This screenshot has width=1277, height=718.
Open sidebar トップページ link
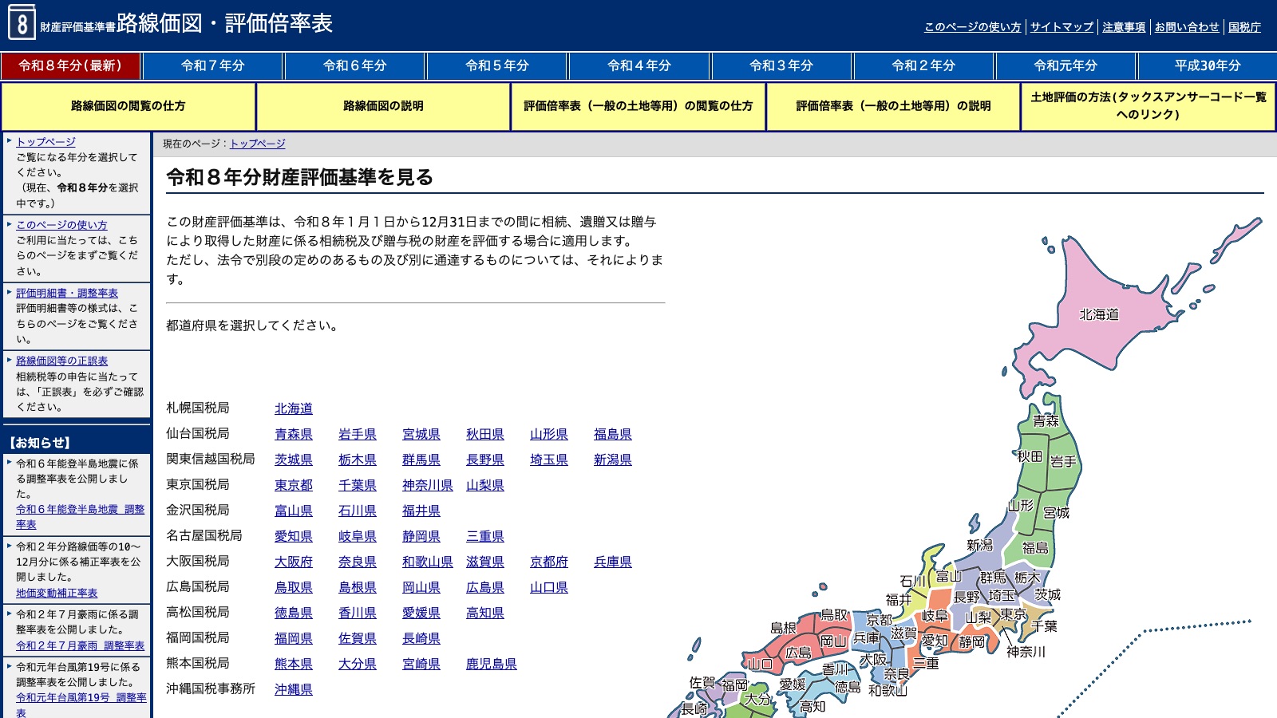click(45, 142)
